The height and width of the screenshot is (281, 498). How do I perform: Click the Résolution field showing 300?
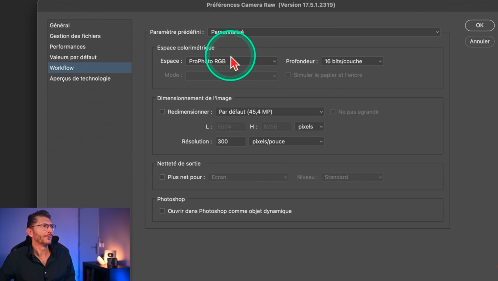[230, 141]
